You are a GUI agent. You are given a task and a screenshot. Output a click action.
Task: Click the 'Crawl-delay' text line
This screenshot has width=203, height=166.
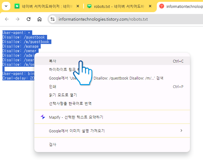[18, 78]
